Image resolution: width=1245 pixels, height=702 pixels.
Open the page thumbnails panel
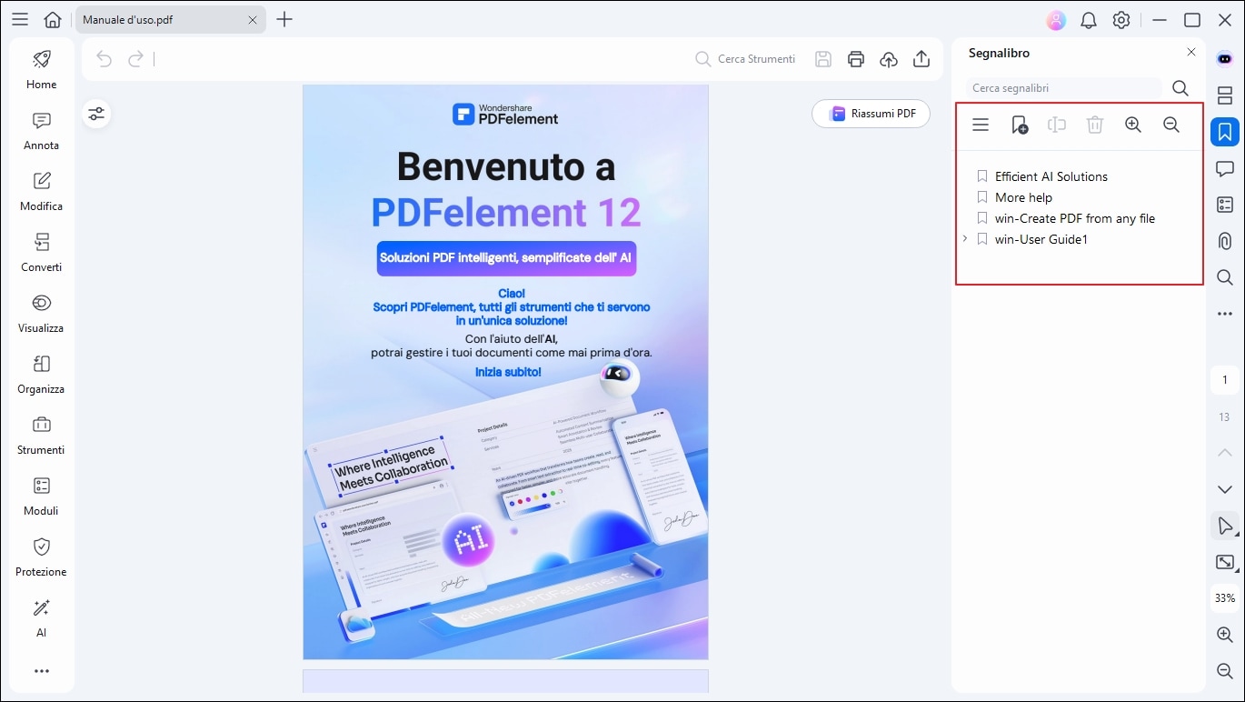click(x=1225, y=95)
